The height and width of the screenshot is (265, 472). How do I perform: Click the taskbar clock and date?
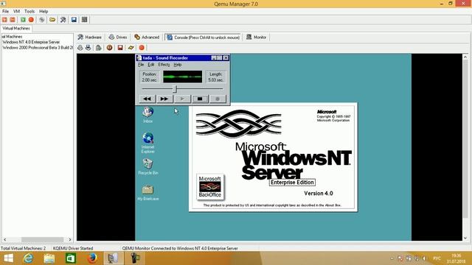click(x=457, y=258)
